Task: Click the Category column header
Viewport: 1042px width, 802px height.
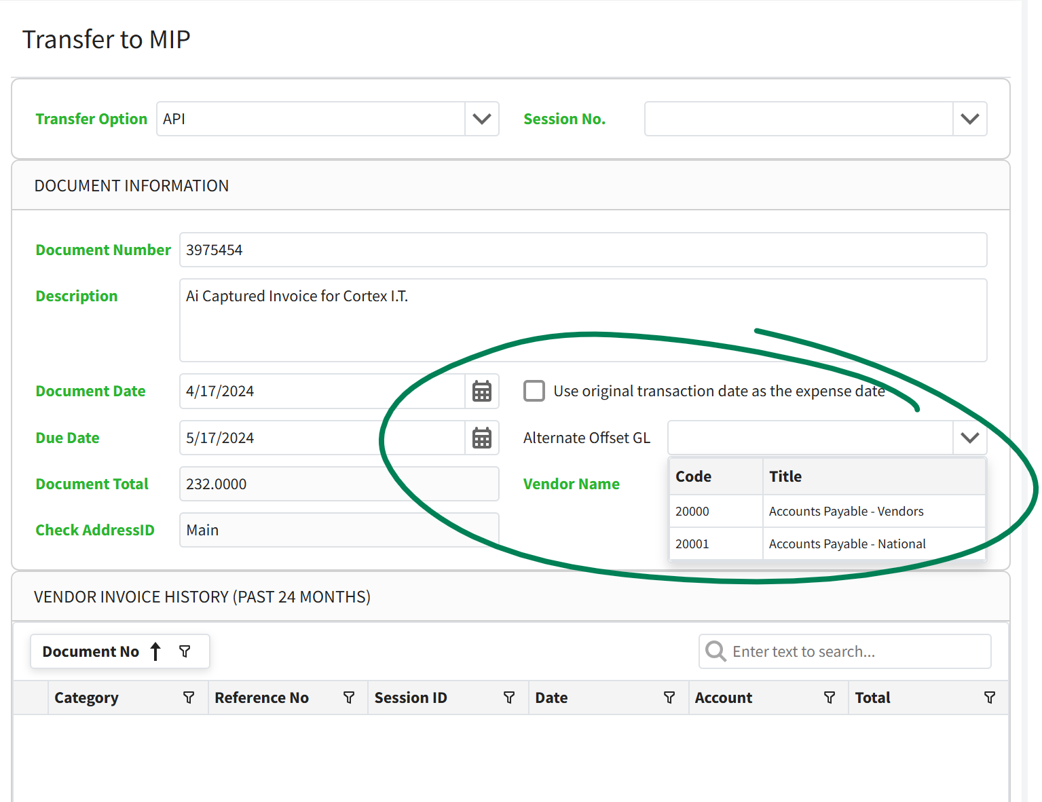Action: (x=86, y=698)
